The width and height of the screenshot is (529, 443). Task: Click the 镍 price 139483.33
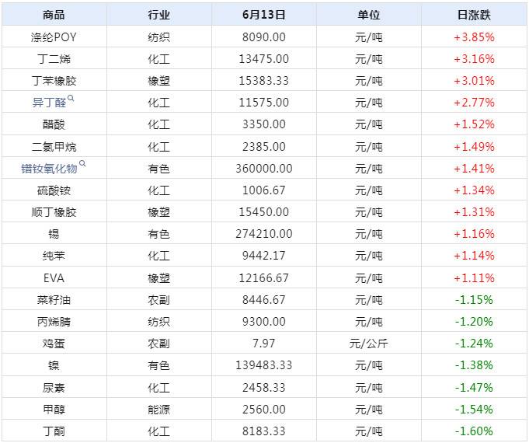click(x=263, y=365)
